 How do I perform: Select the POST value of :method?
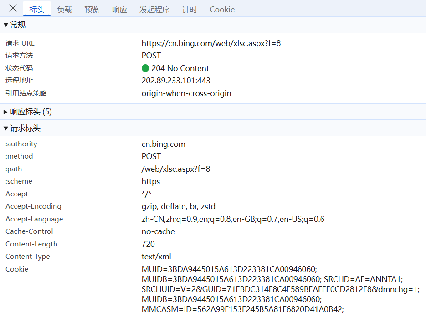coord(151,156)
